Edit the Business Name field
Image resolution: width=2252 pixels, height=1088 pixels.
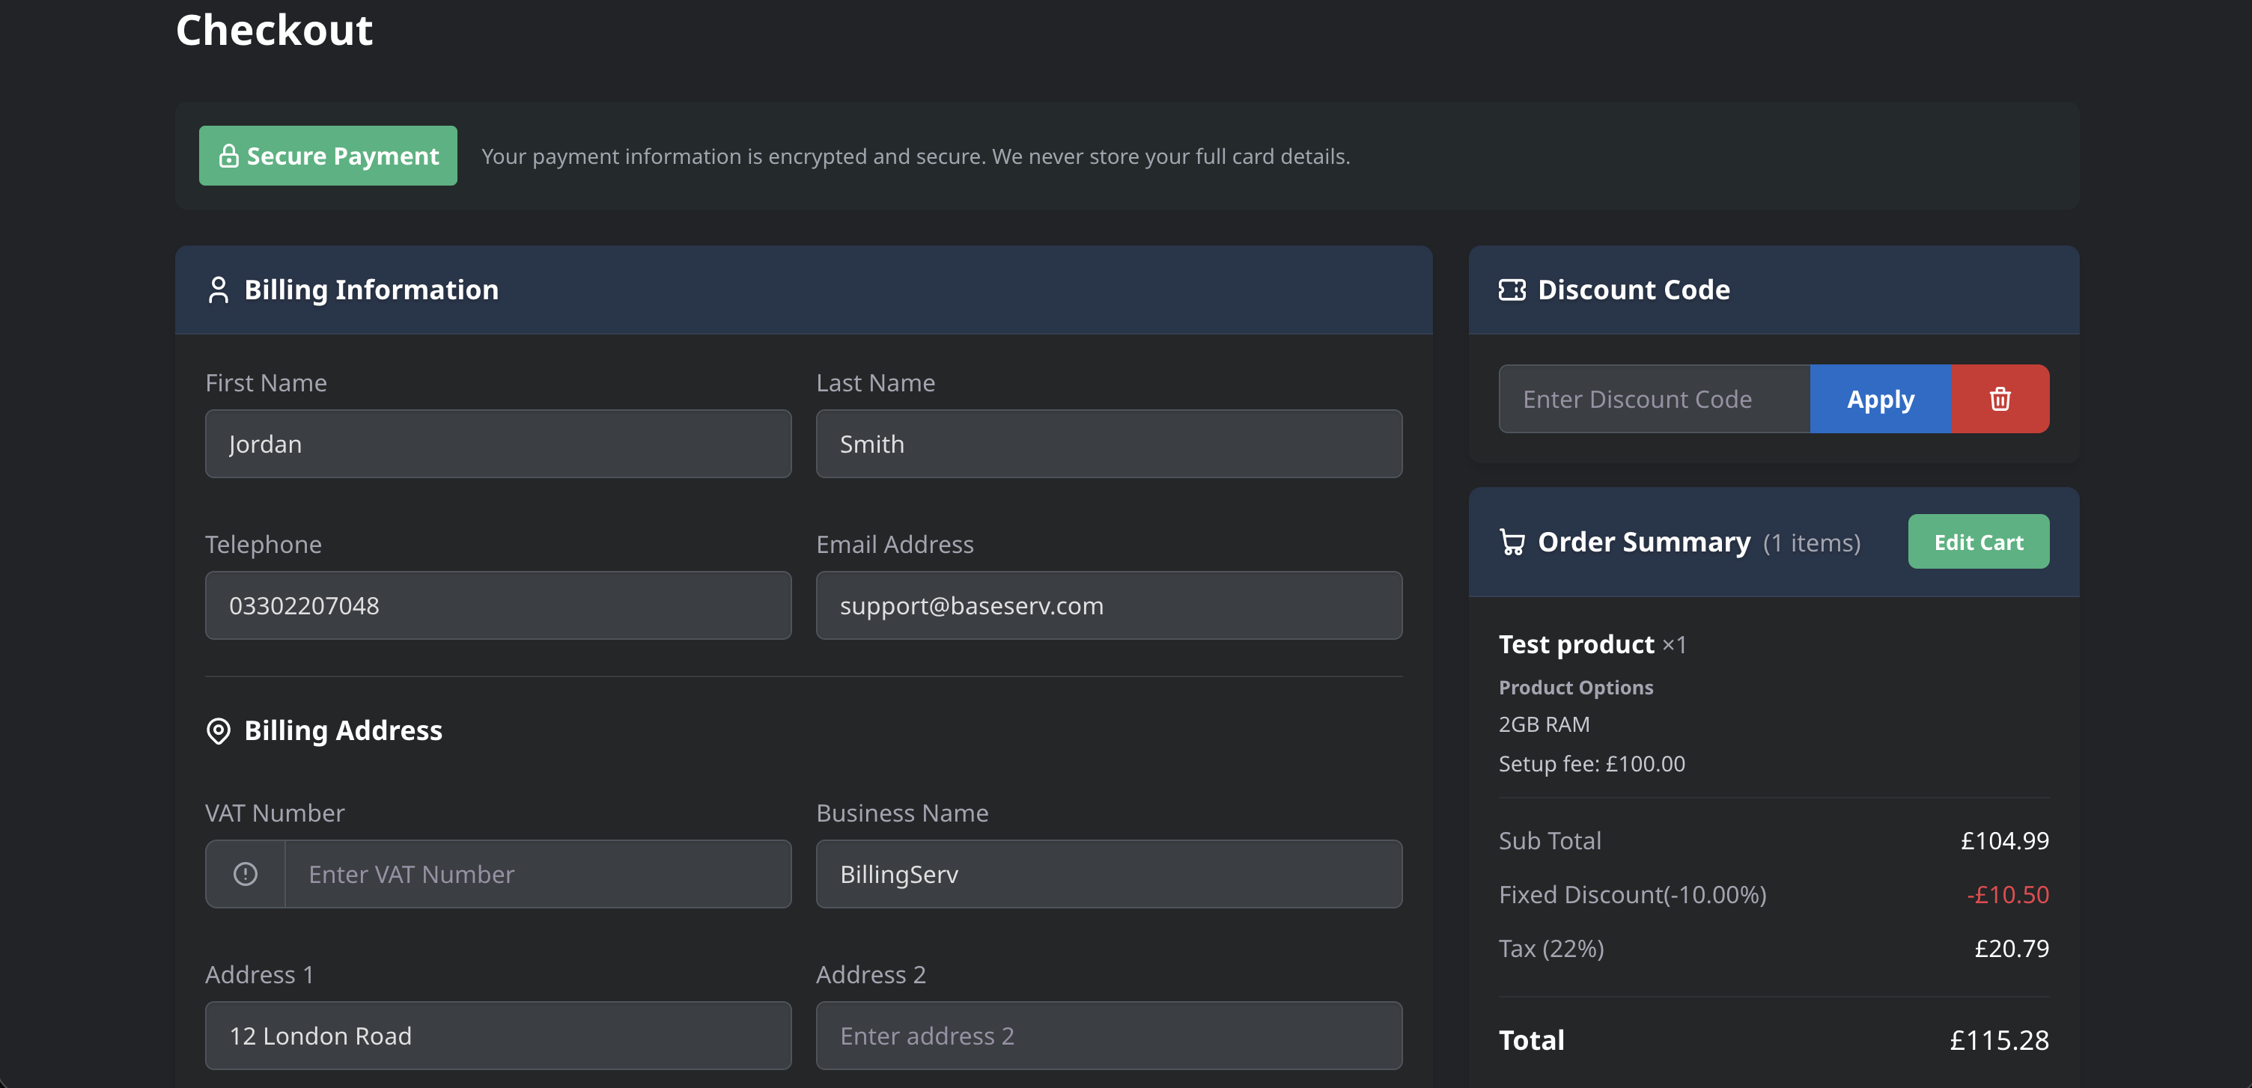click(1109, 874)
